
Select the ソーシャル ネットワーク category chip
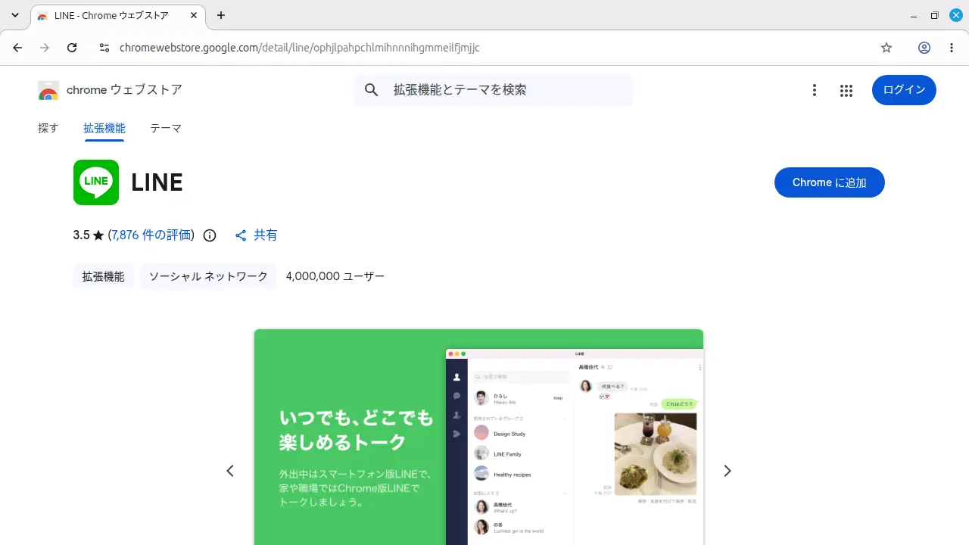click(x=208, y=276)
